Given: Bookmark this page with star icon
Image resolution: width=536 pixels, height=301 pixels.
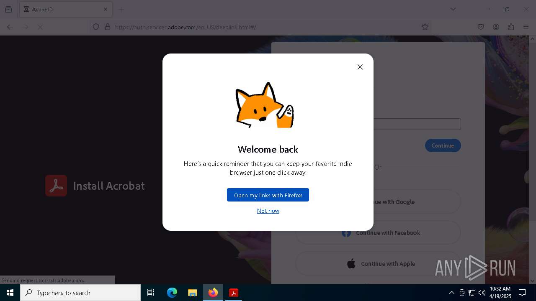Looking at the screenshot, I should tap(425, 27).
